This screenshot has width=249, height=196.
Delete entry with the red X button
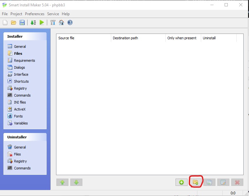pos(237,182)
